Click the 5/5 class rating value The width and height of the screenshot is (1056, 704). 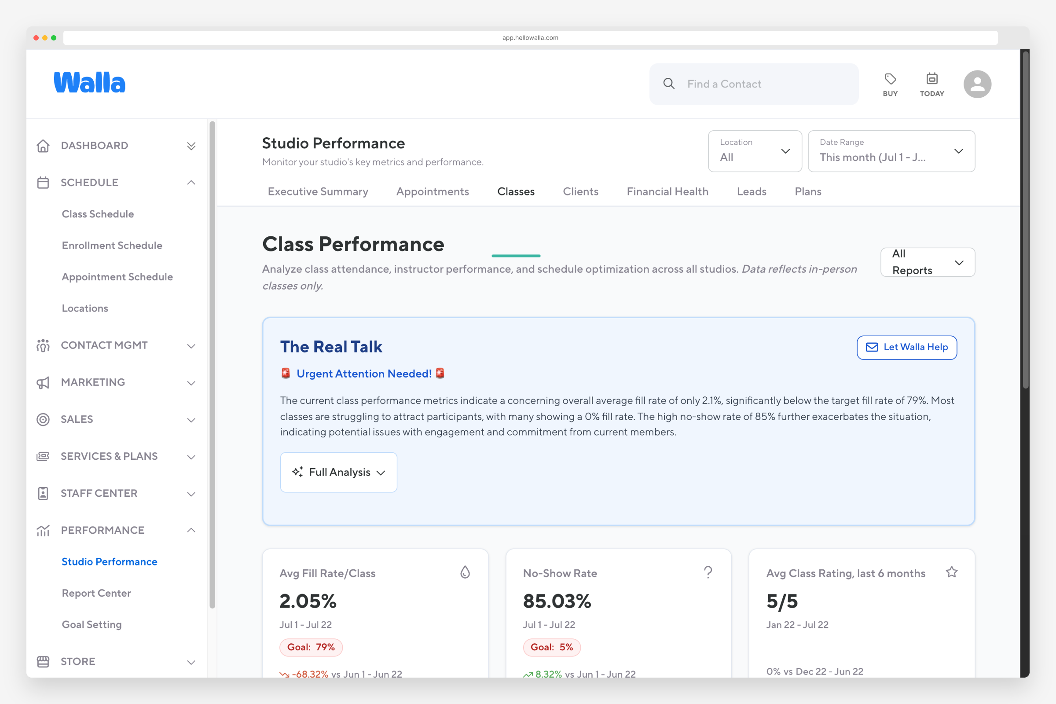click(x=782, y=601)
